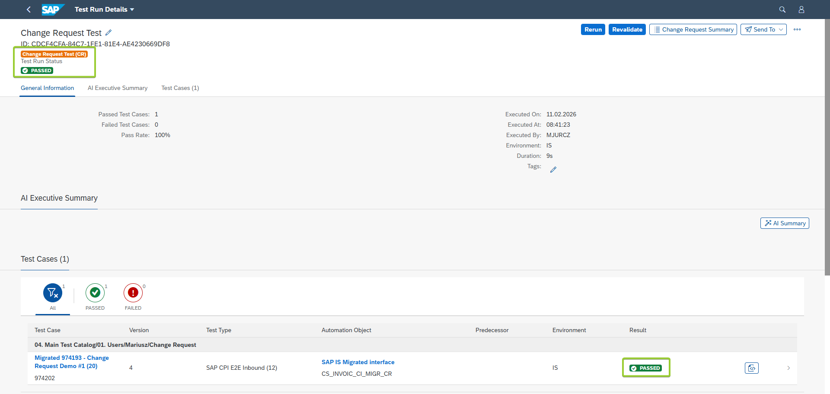Click the page vertical scrollbar
Viewport: 830px width, 394px height.
pyautogui.click(x=827, y=147)
